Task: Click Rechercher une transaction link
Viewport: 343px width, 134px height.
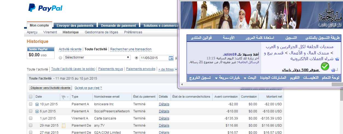Action: [131, 49]
